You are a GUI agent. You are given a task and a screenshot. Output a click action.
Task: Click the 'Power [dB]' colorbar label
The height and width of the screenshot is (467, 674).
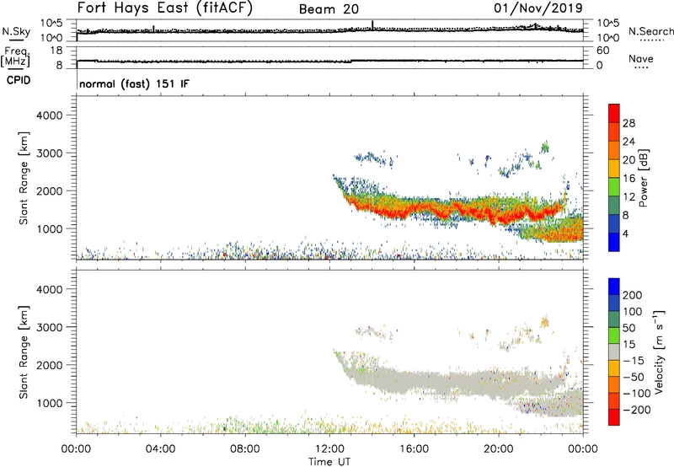pos(643,178)
